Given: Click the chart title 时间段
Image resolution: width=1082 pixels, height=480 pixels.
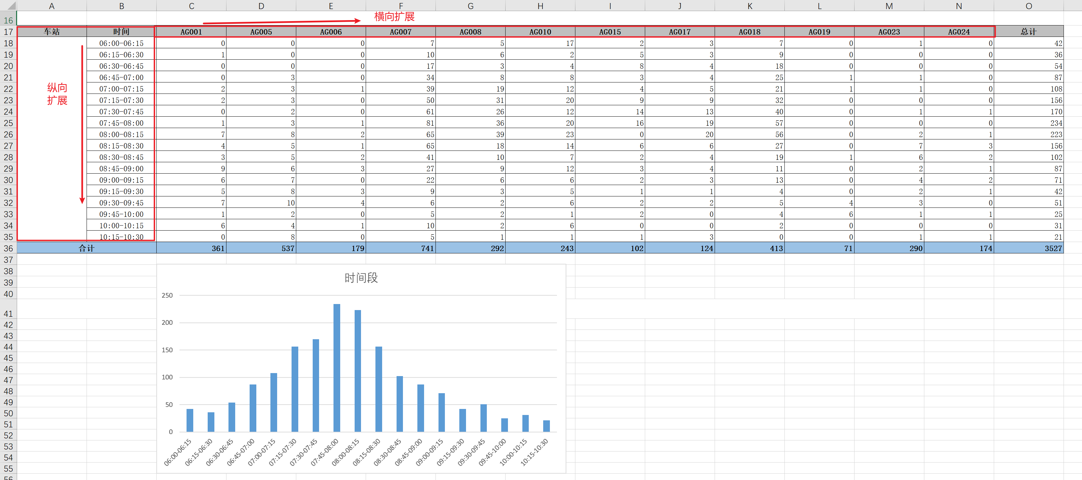Looking at the screenshot, I should pyautogui.click(x=361, y=278).
